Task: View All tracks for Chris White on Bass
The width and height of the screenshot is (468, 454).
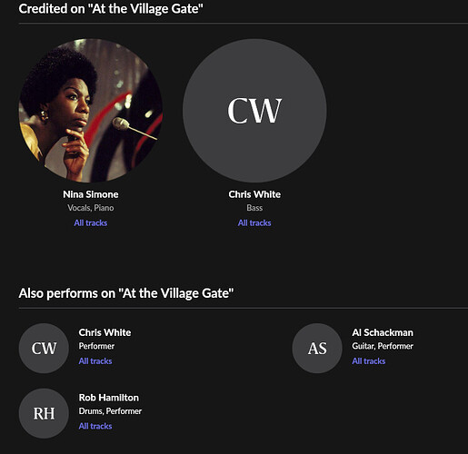Action: click(x=254, y=222)
